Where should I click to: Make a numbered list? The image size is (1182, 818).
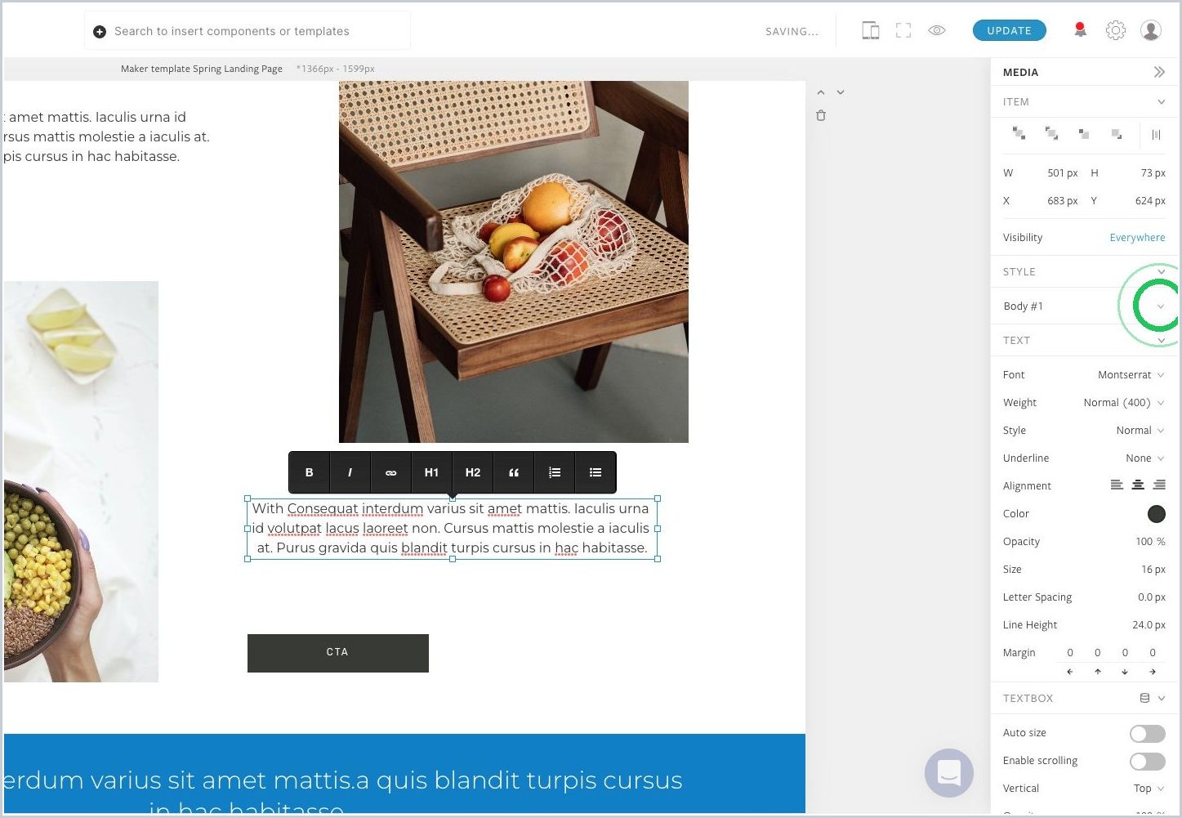(554, 472)
